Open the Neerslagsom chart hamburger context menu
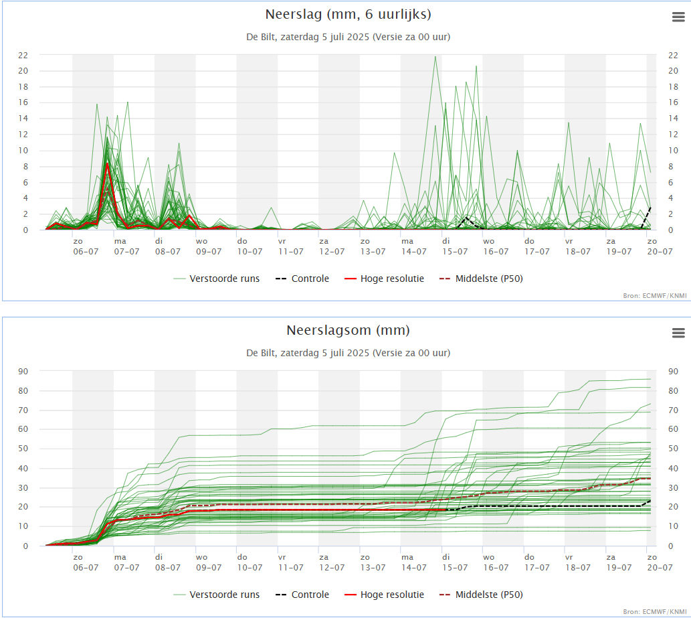The width and height of the screenshot is (691, 618). (678, 333)
